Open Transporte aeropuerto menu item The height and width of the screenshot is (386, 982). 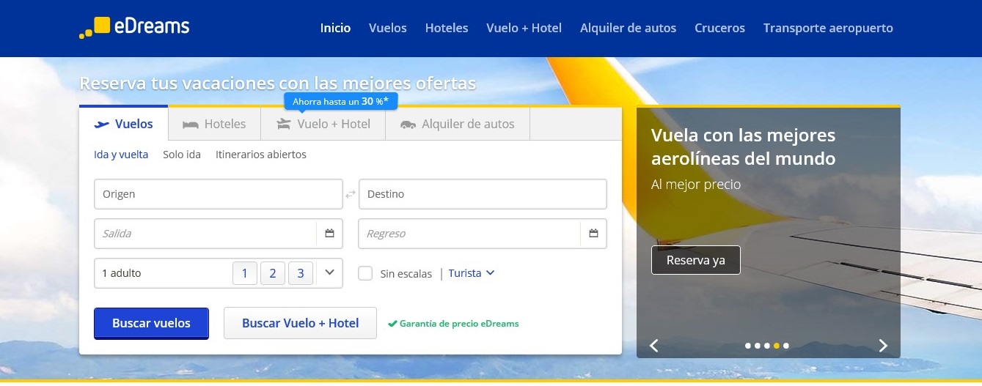pyautogui.click(x=828, y=28)
